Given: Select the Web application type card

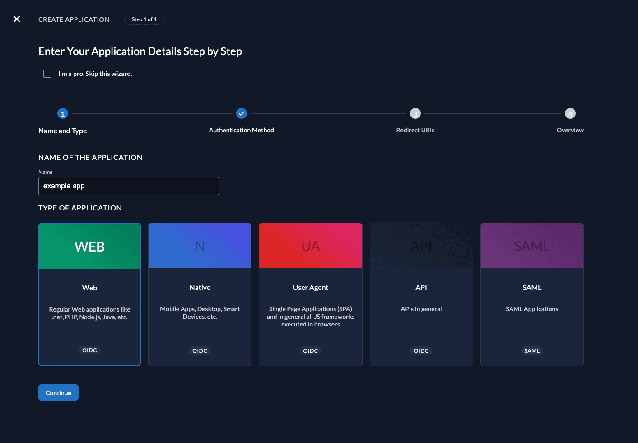Looking at the screenshot, I should [89, 294].
